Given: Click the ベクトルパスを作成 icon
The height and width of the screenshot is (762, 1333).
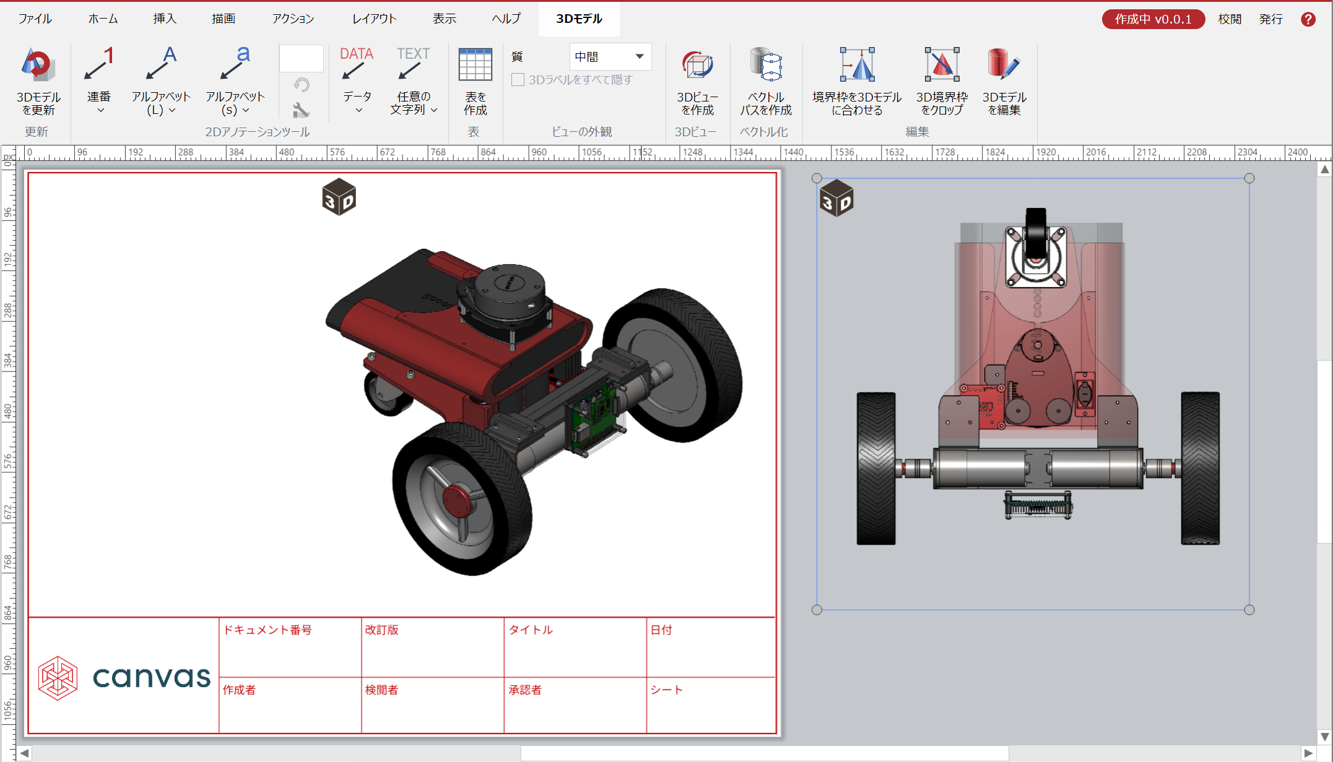Looking at the screenshot, I should 766,65.
